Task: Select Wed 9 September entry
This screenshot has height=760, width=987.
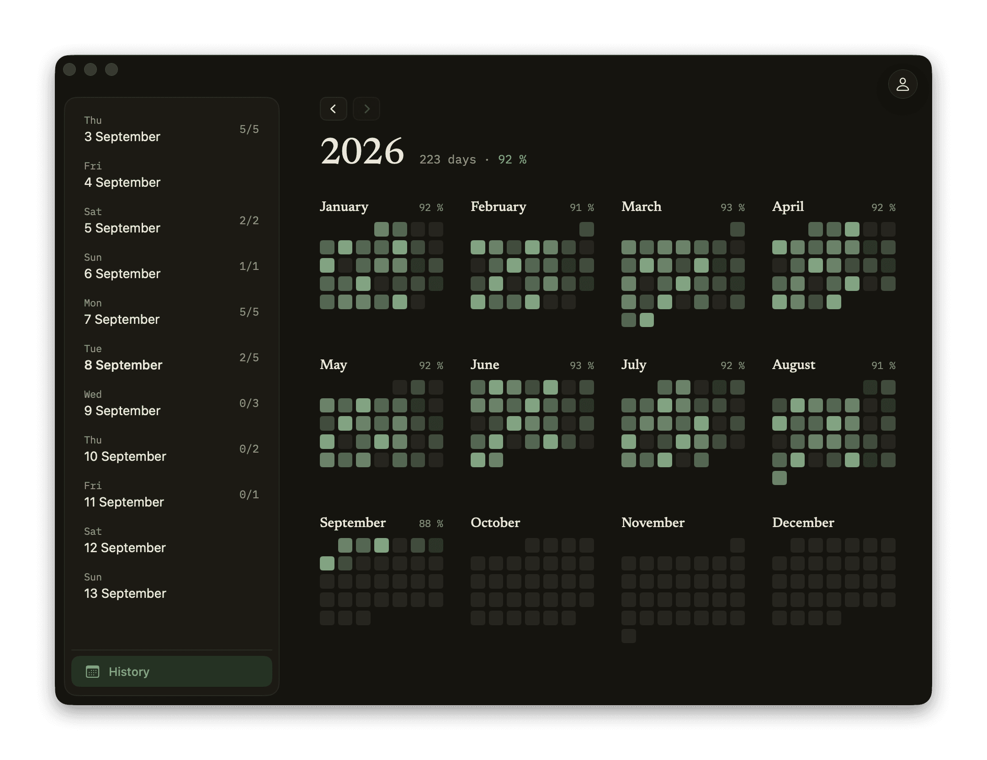Action: click(172, 404)
